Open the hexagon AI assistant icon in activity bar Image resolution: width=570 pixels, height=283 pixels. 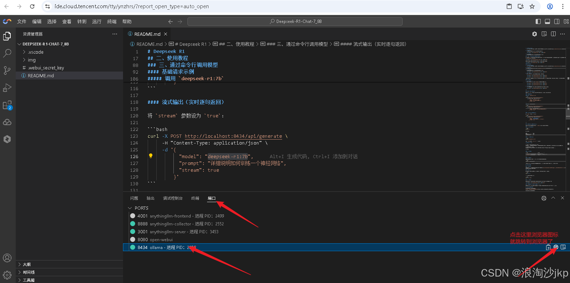[x=7, y=139]
